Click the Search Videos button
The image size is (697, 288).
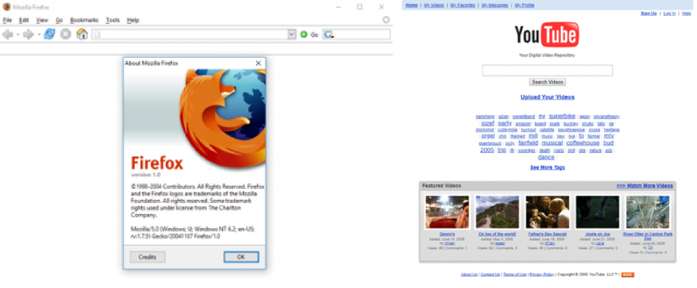point(547,82)
